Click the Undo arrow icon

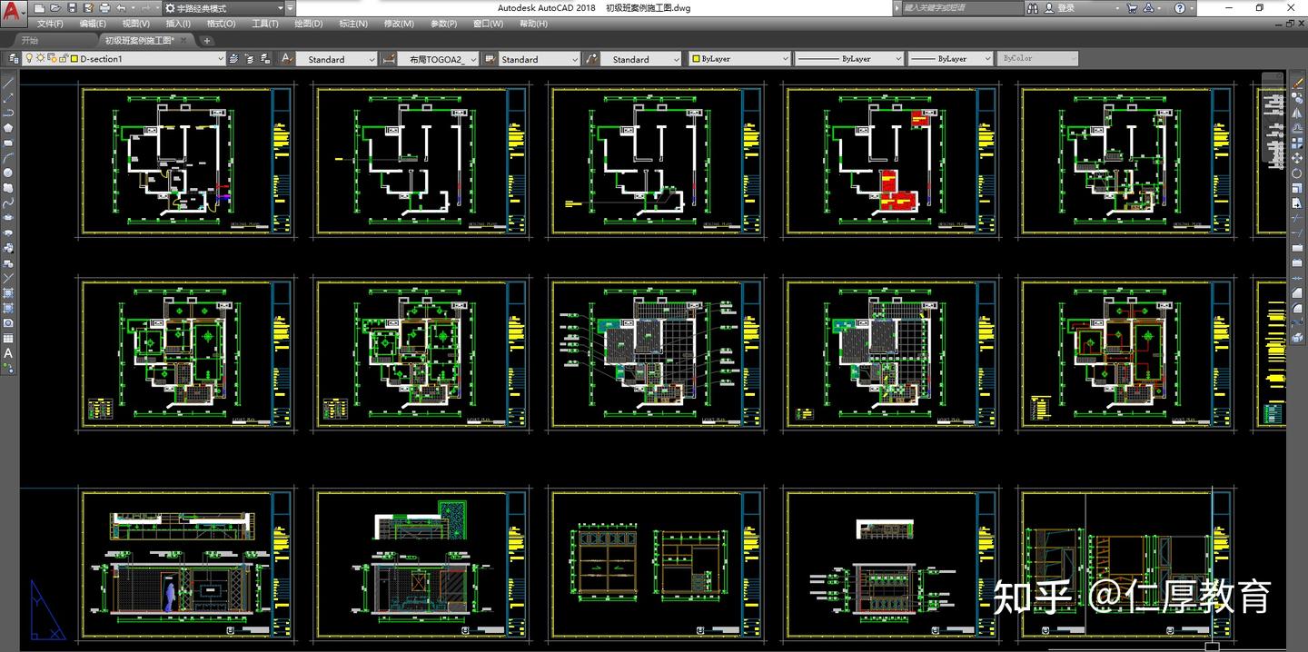coord(120,8)
